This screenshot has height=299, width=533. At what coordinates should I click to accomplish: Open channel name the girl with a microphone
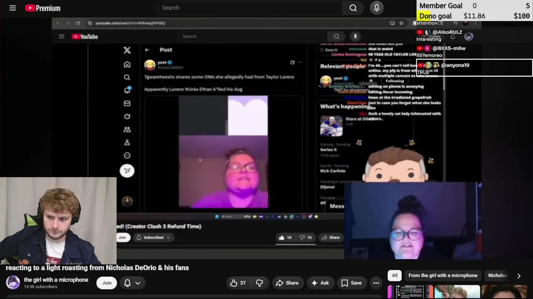click(56, 280)
